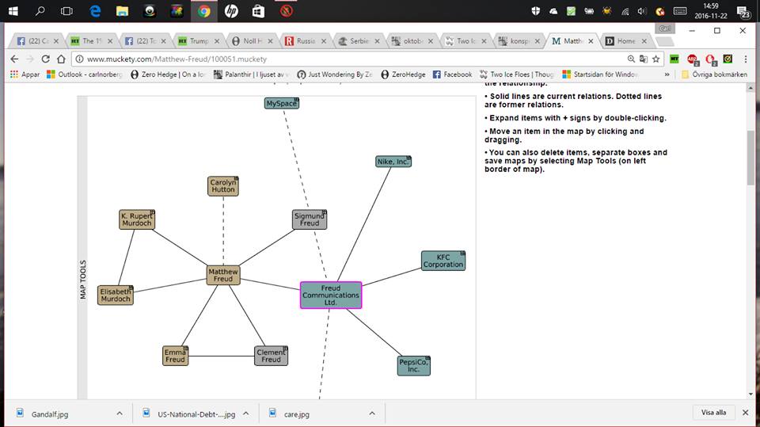
Task: Expand the Elisabeth Murdoch node plus sign
Action: 131,288
